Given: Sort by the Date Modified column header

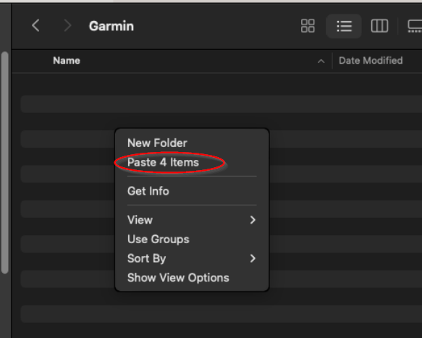Looking at the screenshot, I should coord(371,61).
